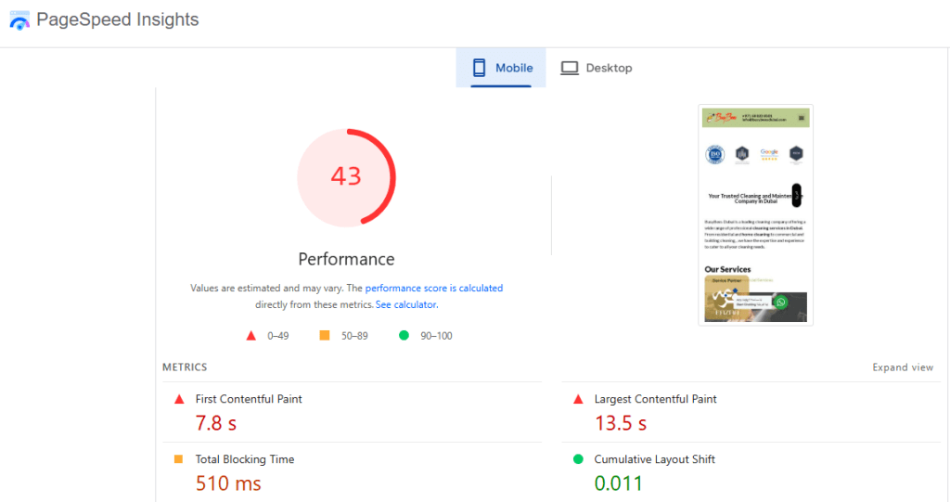Click the red triangle 0–49 legend icon
This screenshot has width=950, height=502.
[250, 336]
